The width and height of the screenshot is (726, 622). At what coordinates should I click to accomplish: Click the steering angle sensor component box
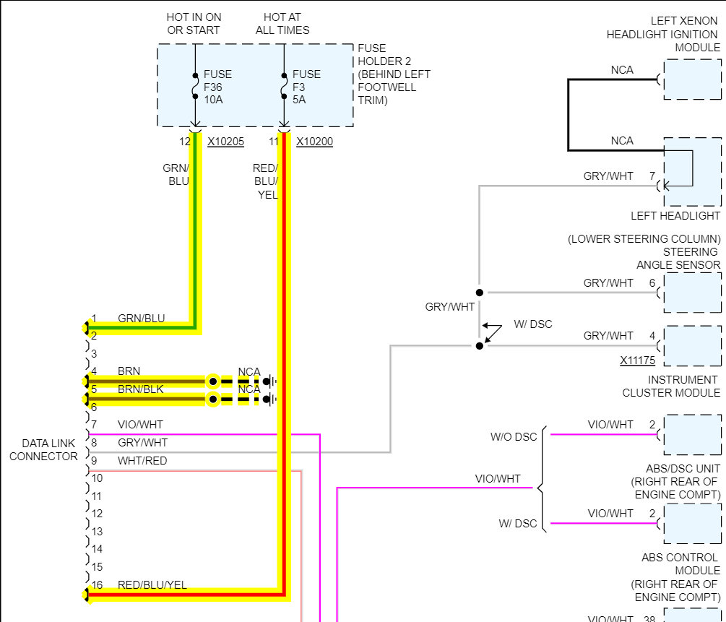coord(692,293)
